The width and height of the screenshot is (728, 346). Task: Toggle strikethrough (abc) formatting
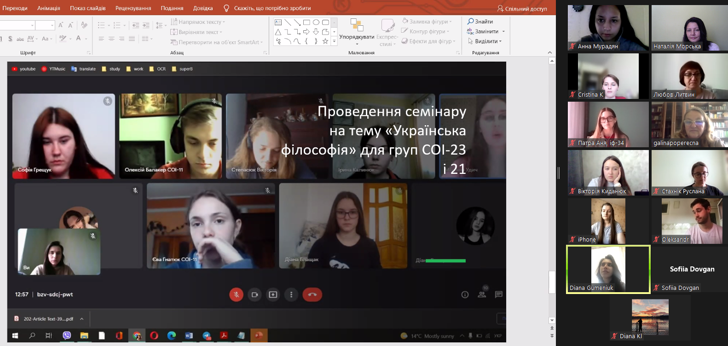20,39
